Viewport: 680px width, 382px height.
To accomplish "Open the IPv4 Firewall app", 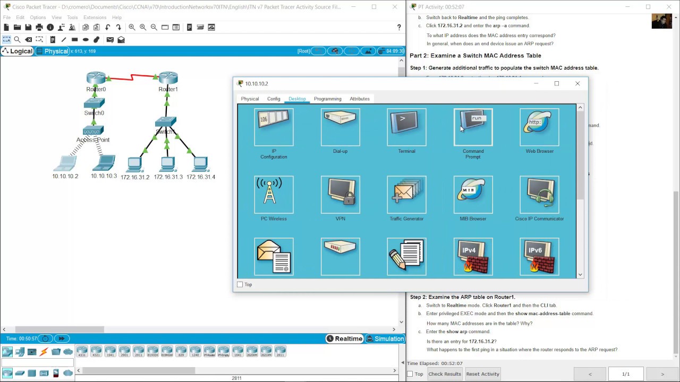I will 473,257.
